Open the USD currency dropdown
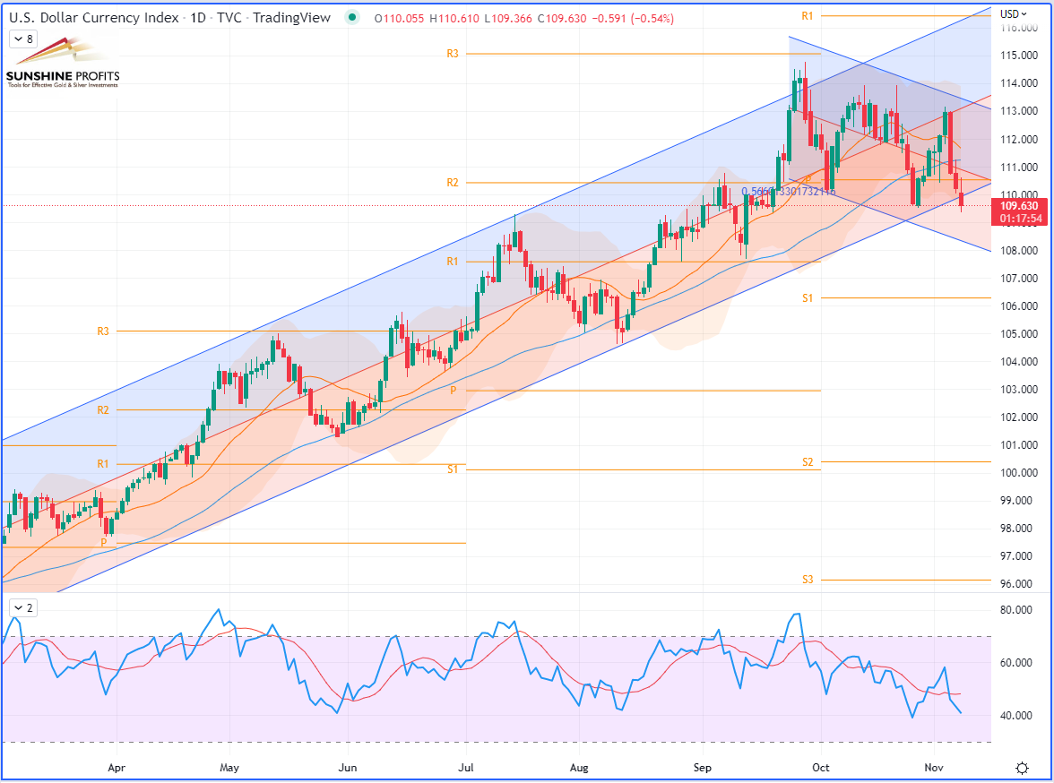The image size is (1054, 783). pyautogui.click(x=1013, y=13)
